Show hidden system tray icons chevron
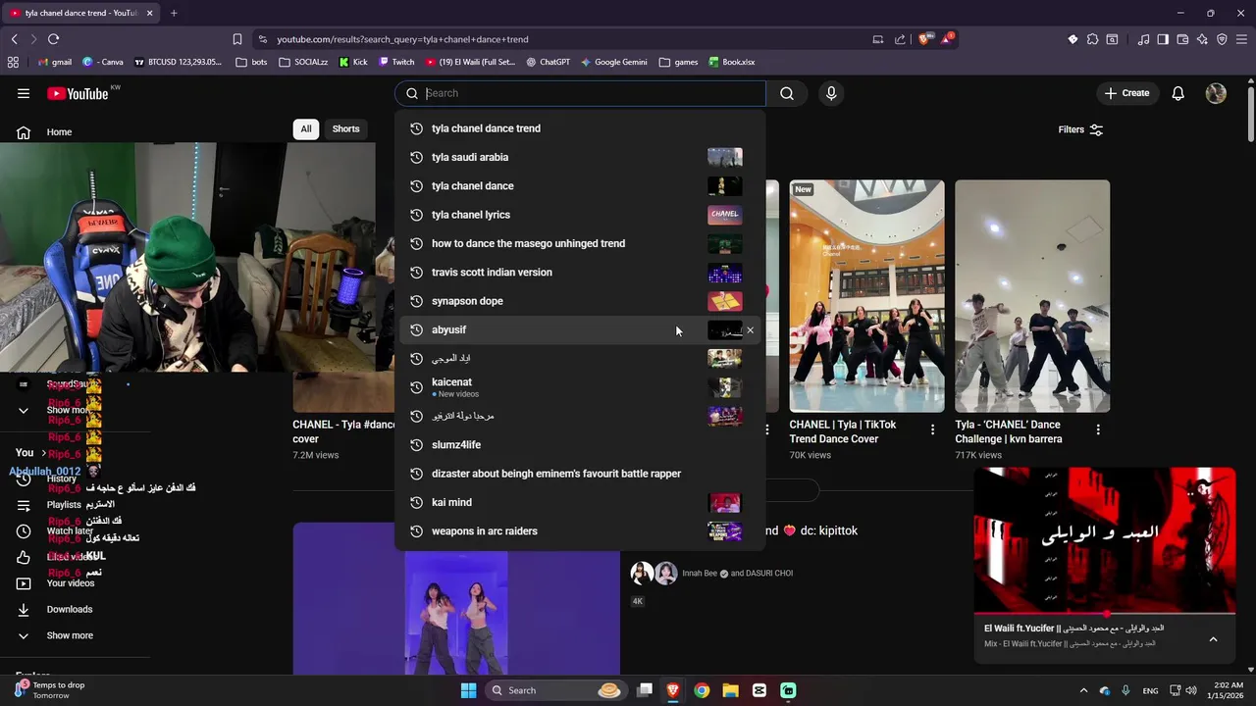Viewport: 1256px width, 706px height. coord(1083,690)
